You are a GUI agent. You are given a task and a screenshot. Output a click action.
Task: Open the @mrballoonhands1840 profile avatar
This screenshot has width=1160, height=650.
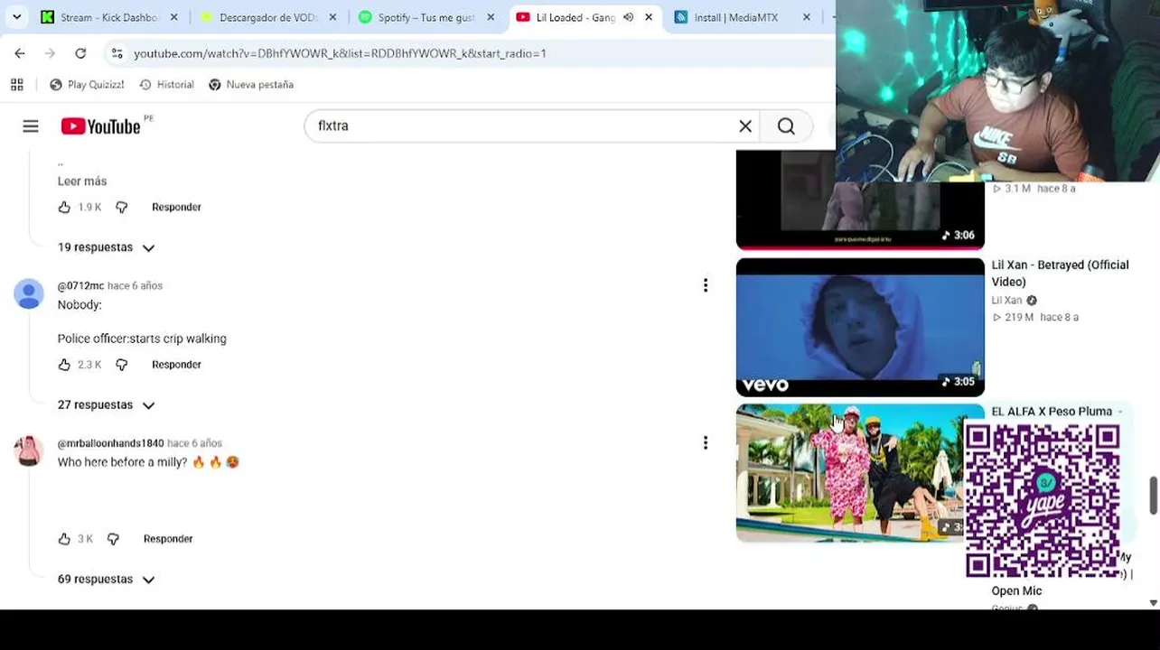click(x=29, y=450)
